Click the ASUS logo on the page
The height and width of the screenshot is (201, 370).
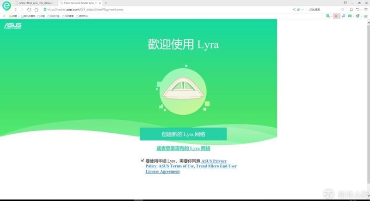(x=13, y=26)
